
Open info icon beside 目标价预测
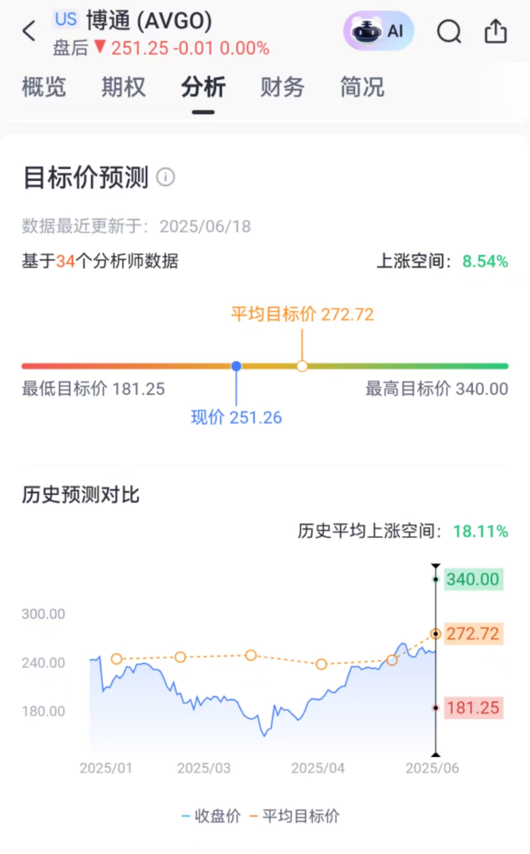click(166, 177)
